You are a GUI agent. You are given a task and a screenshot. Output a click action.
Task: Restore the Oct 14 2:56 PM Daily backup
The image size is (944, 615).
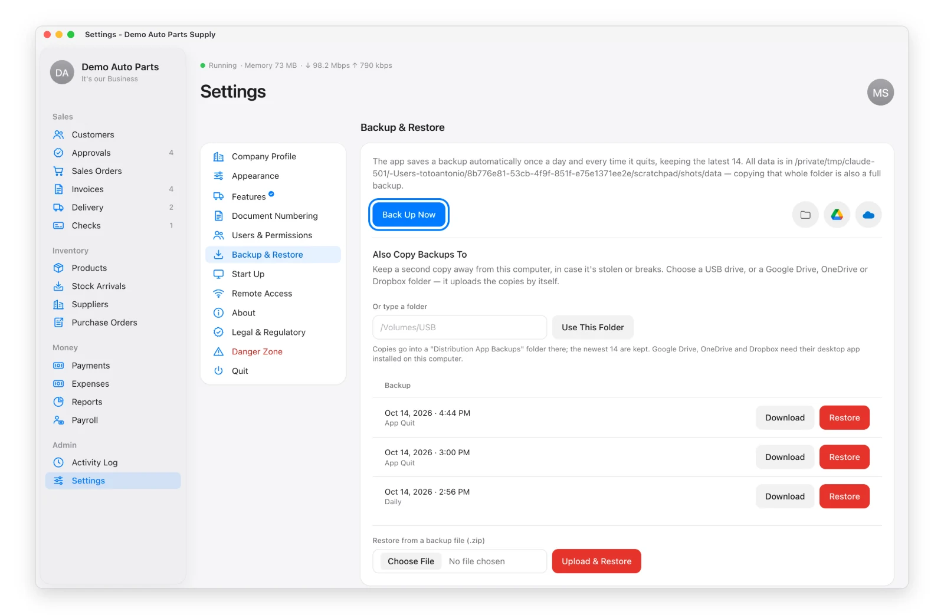pos(844,496)
